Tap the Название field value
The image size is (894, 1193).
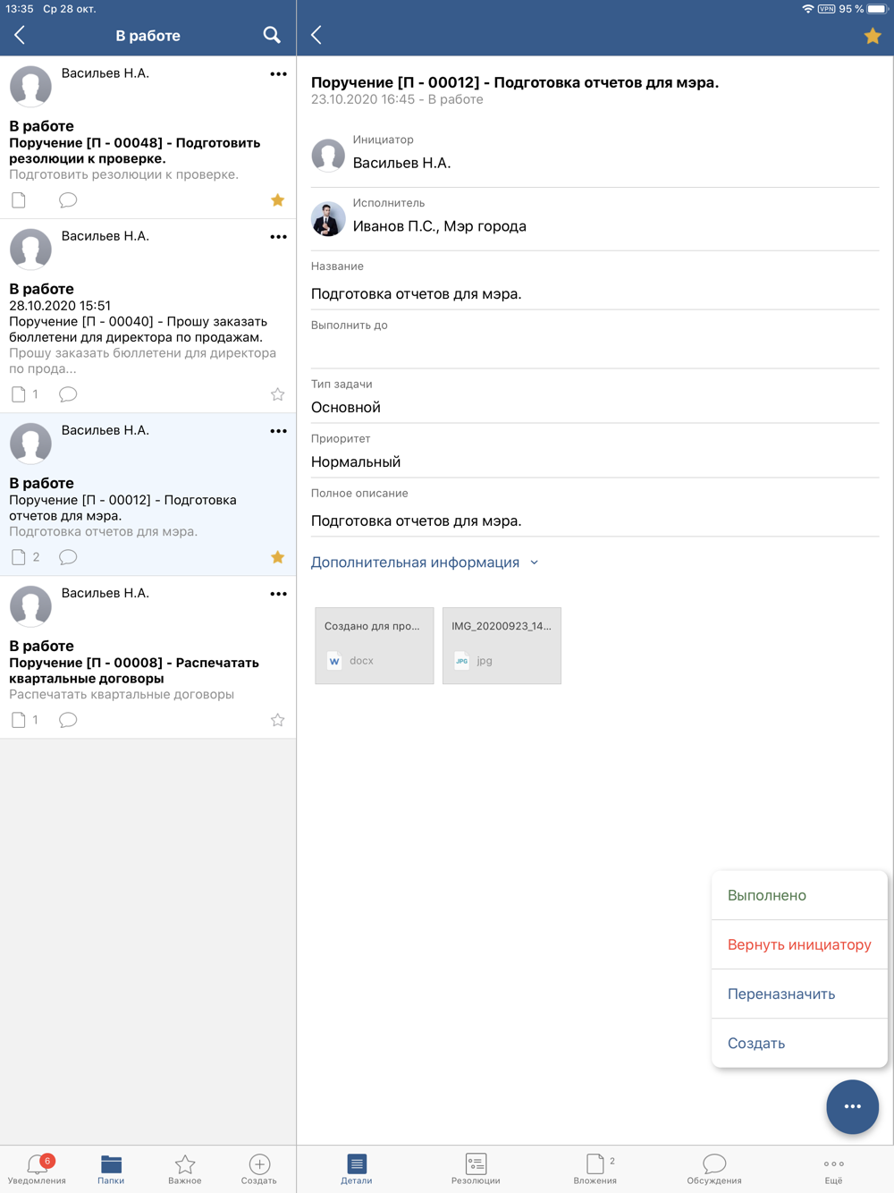(417, 294)
